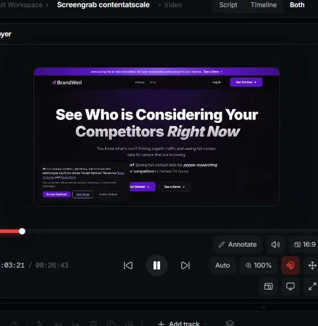
Task: Skip to the previous clip
Action: [x=128, y=265]
